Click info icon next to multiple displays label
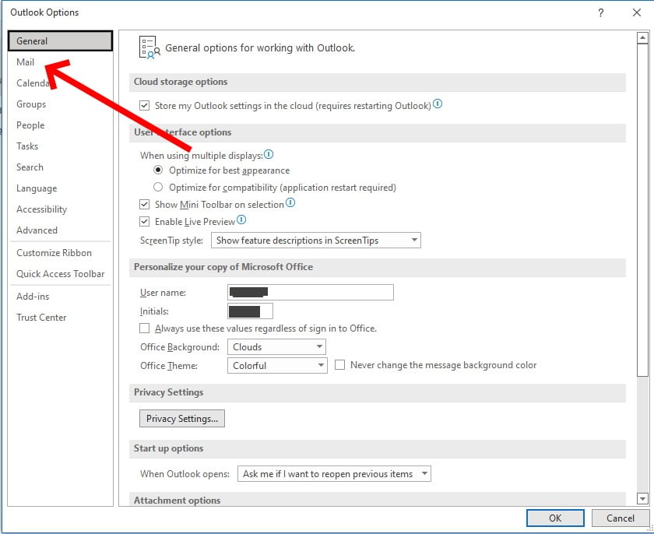Screen dimensions: 654x534 pyautogui.click(x=269, y=155)
